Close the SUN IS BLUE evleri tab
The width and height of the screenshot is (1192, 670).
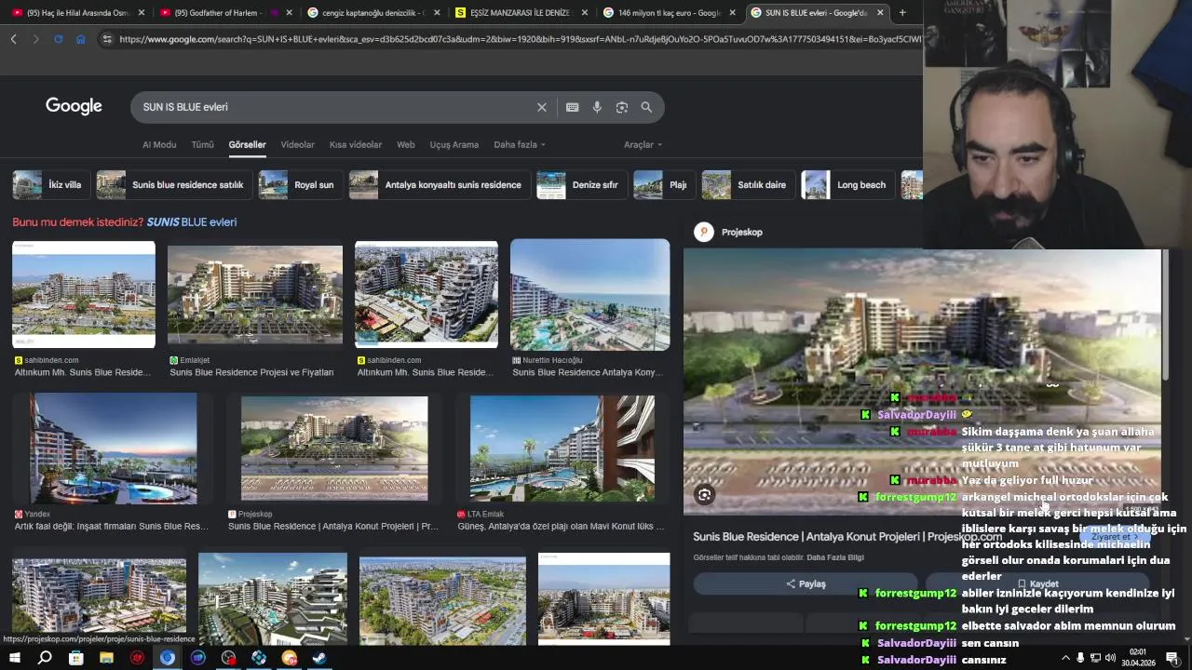881,13
